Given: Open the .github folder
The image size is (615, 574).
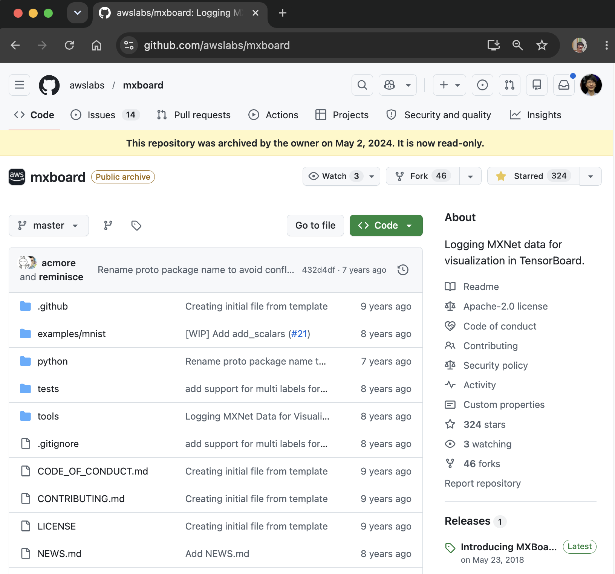Looking at the screenshot, I should click(53, 306).
